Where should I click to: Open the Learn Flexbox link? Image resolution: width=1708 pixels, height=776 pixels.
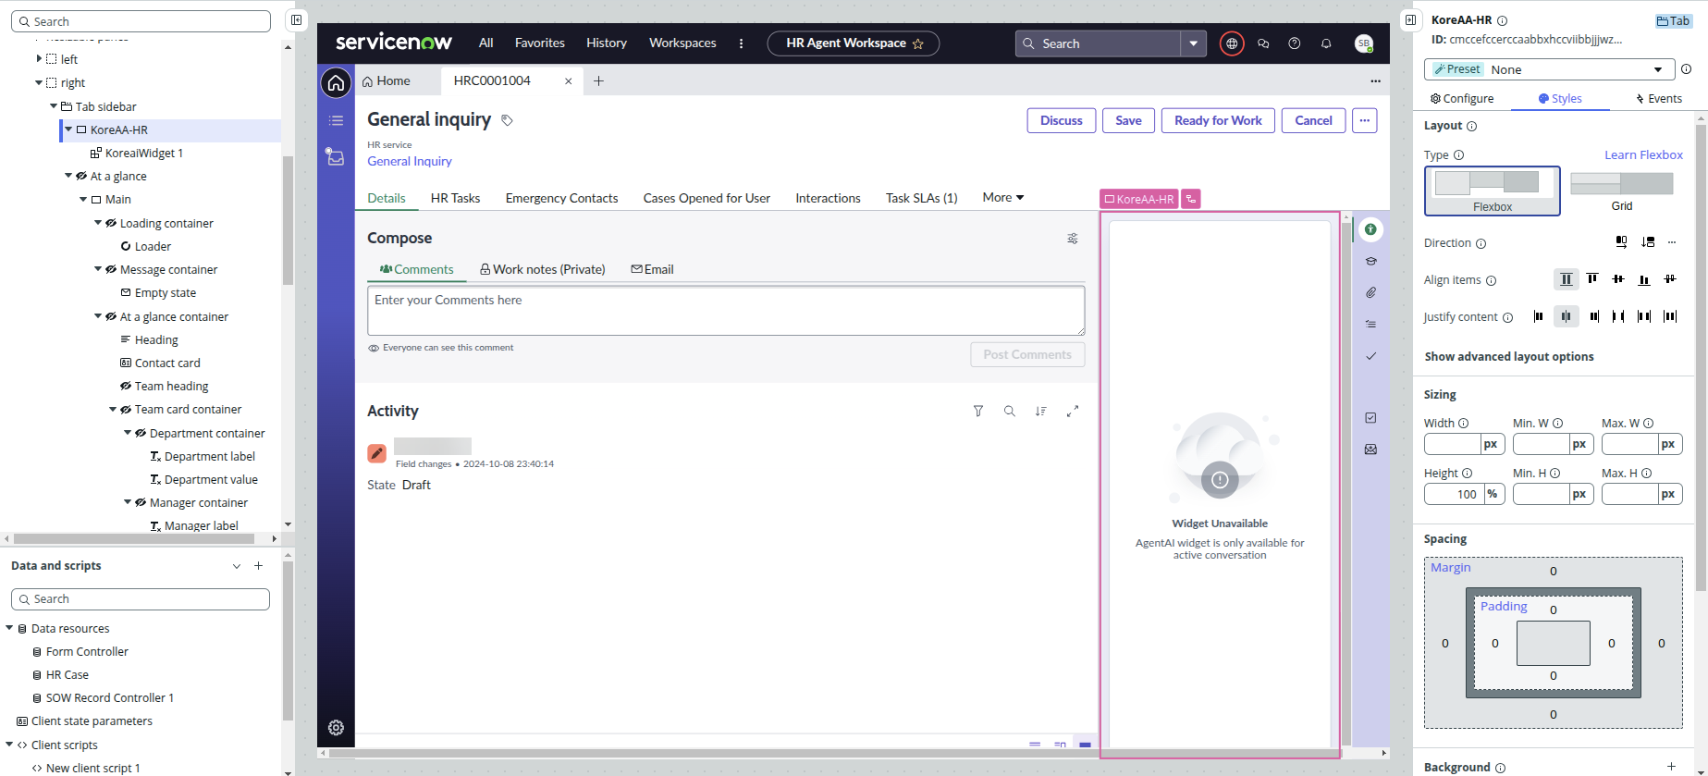click(x=1643, y=154)
